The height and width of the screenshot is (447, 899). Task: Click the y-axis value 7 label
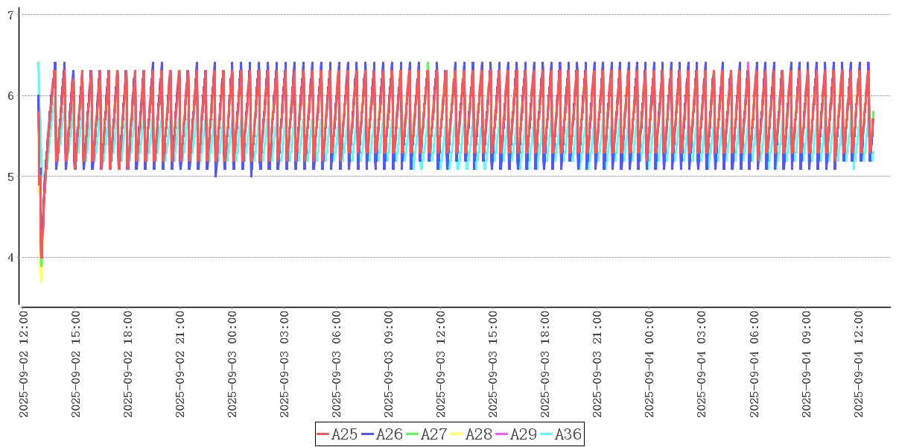[x=11, y=14]
